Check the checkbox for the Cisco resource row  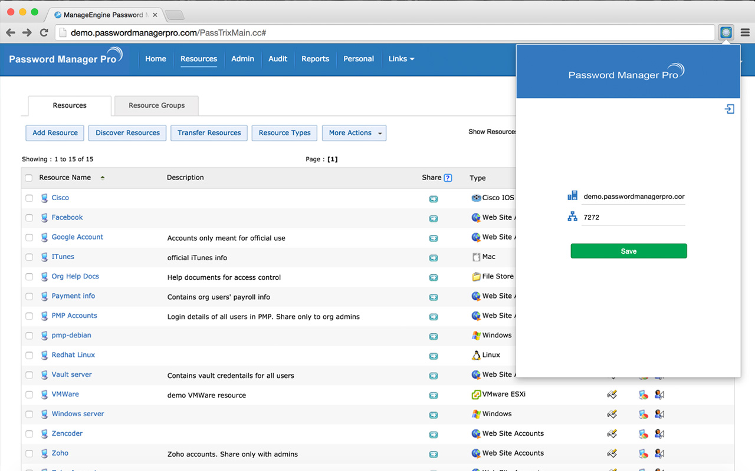tap(29, 198)
